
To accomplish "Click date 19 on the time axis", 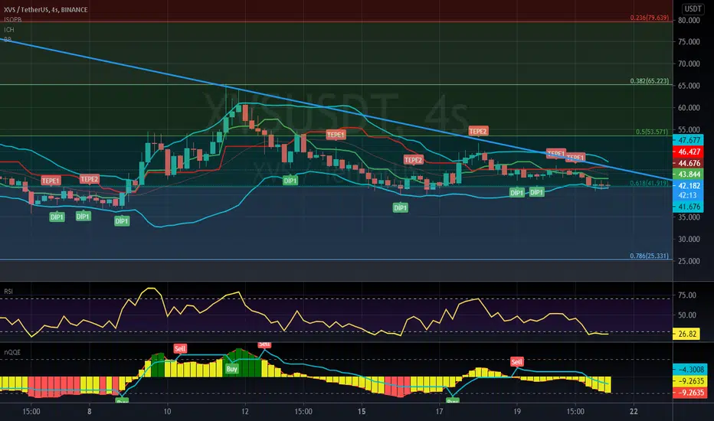I will (517, 412).
